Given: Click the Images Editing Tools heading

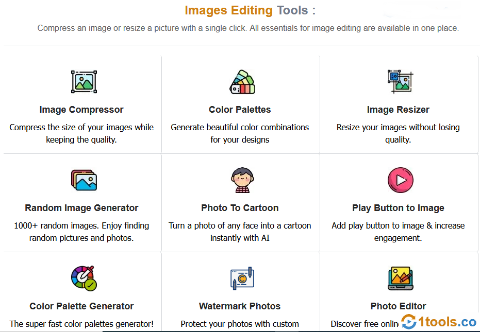Looking at the screenshot, I should tap(250, 10).
